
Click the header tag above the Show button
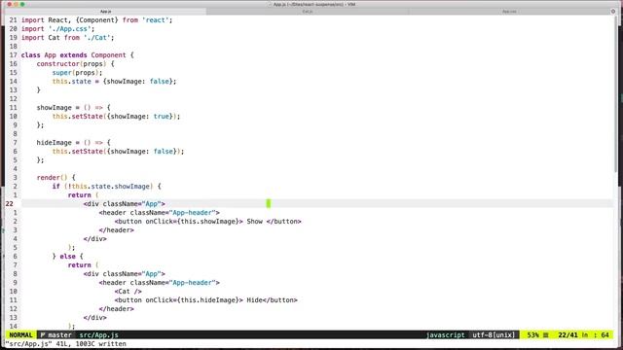(159, 212)
